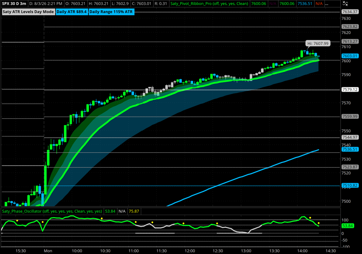Click the blue 7536.51 value in header
The image size is (362, 254).
(304, 4)
